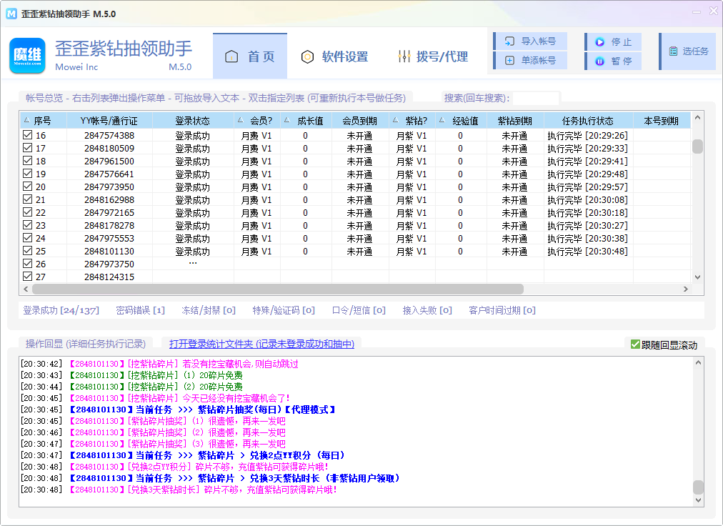
Task: Click the 停止 blue play icon
Action: pos(600,42)
